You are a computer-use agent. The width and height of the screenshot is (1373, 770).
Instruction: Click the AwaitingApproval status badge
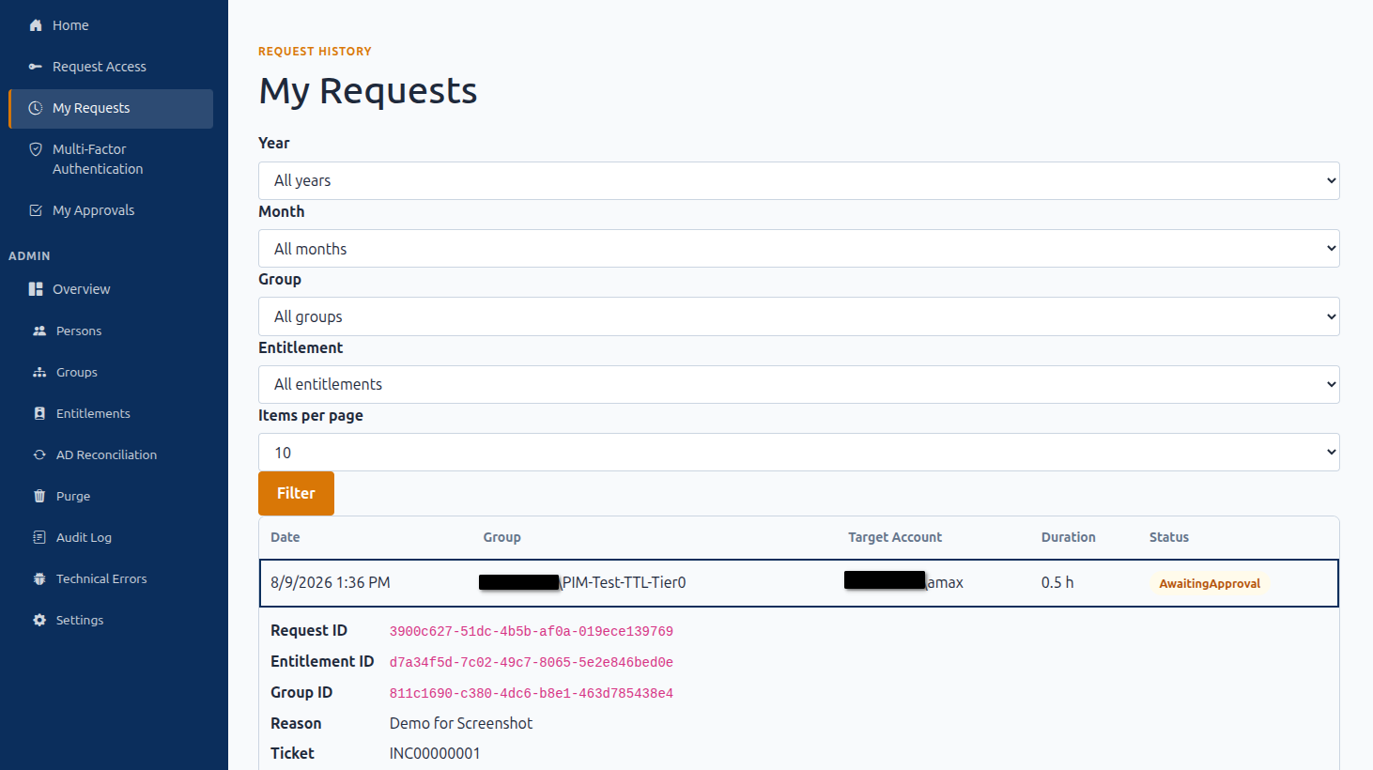click(1210, 583)
